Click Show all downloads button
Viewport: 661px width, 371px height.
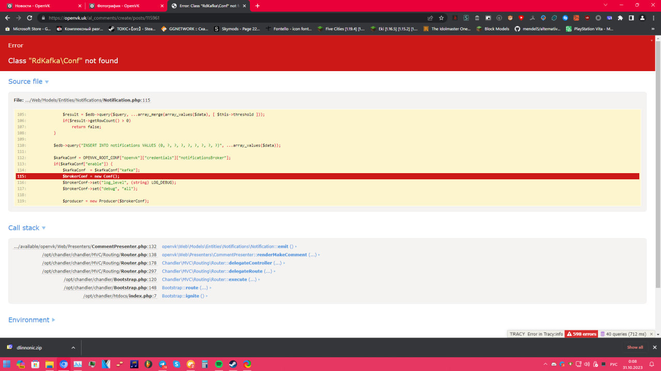click(x=635, y=347)
